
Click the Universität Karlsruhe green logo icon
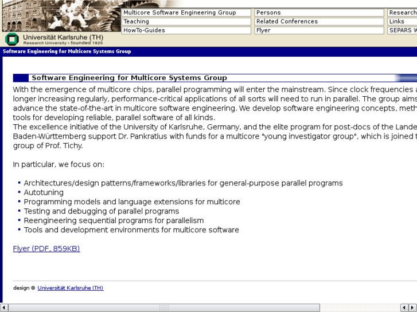[12, 40]
